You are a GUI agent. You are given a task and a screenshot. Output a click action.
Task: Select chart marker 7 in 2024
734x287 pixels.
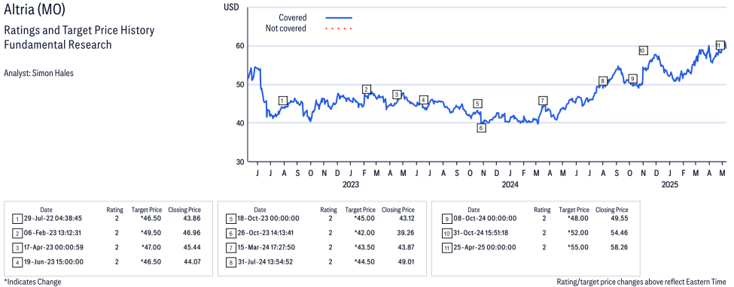(x=542, y=101)
